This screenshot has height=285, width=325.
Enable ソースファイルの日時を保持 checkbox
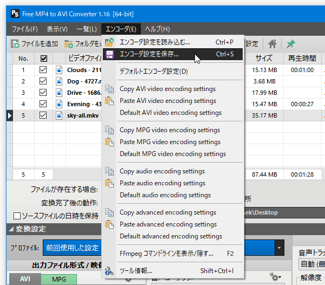(x=17, y=216)
